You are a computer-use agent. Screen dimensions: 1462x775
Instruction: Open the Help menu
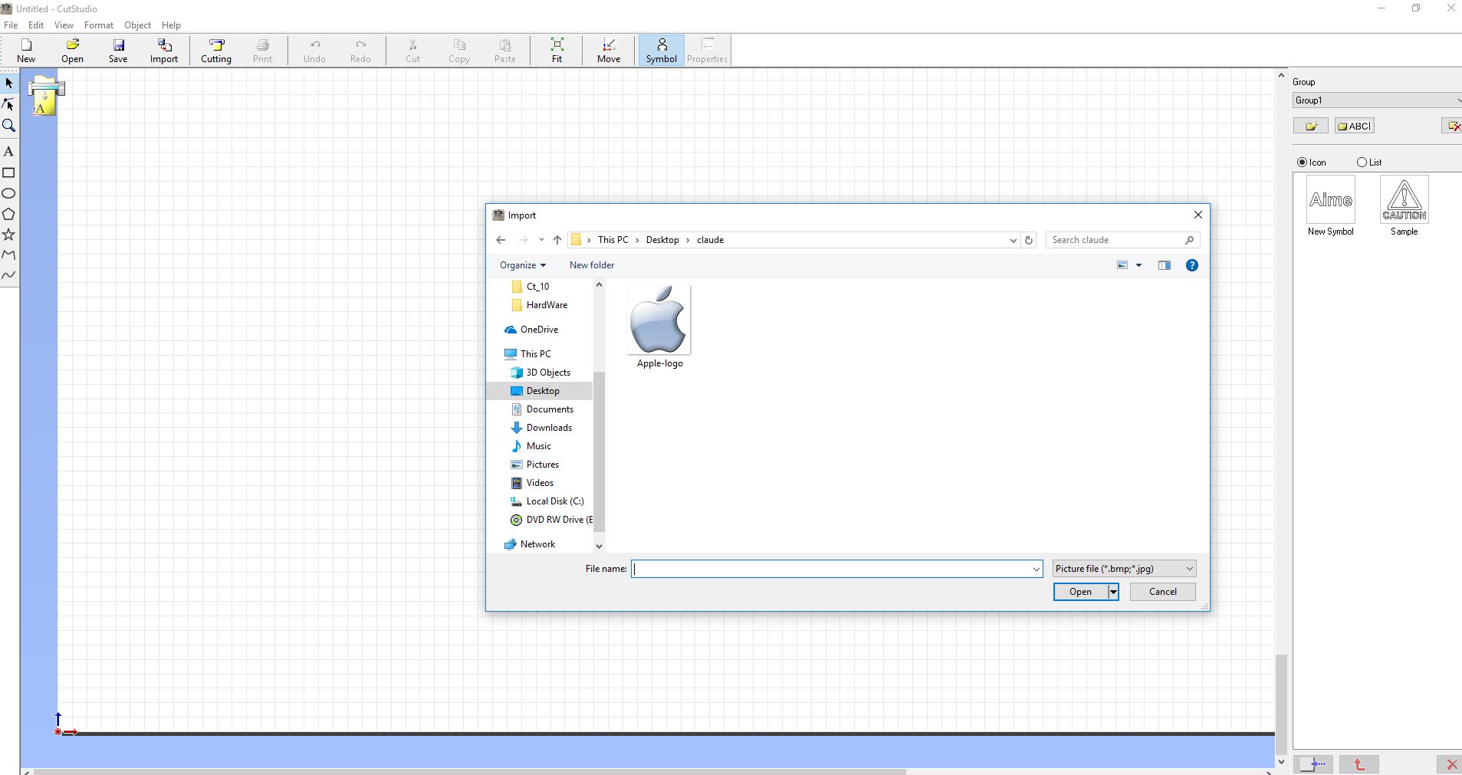tap(171, 25)
